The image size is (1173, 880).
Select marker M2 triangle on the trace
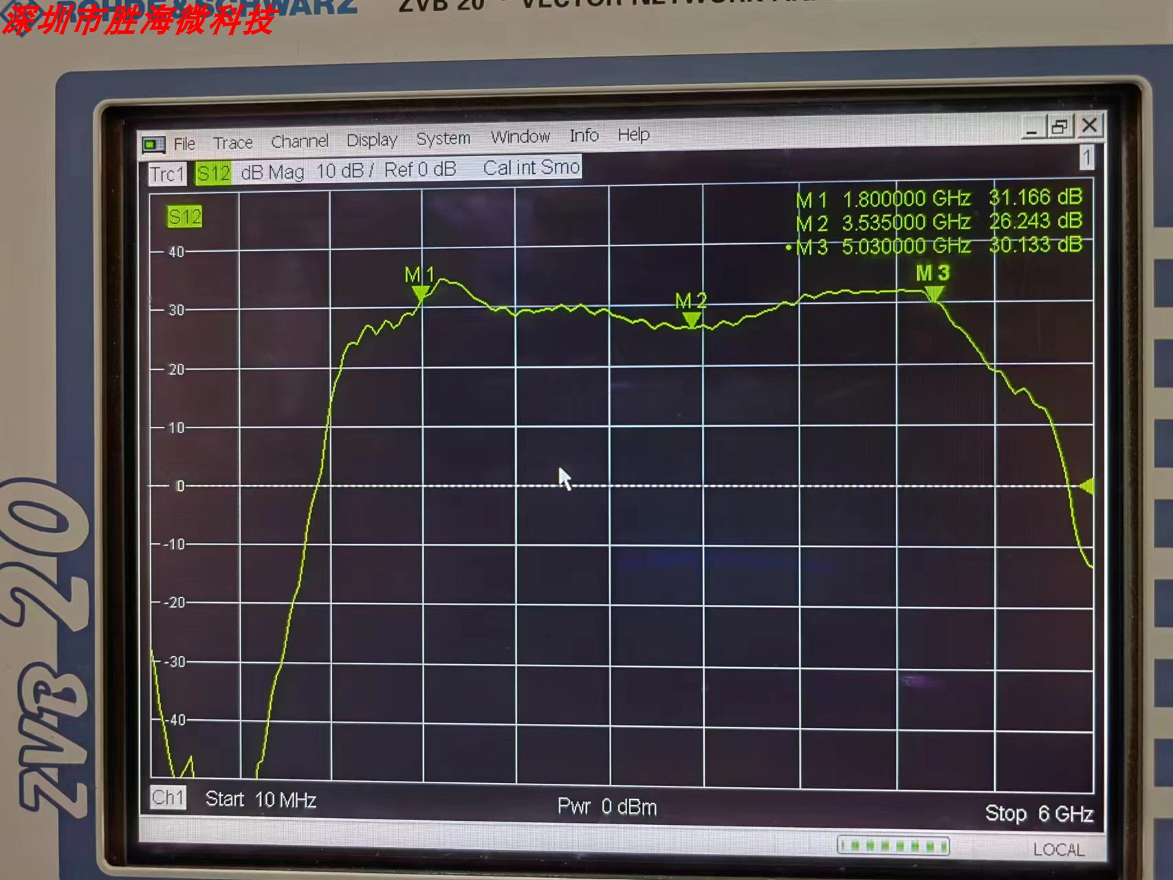pyautogui.click(x=692, y=319)
